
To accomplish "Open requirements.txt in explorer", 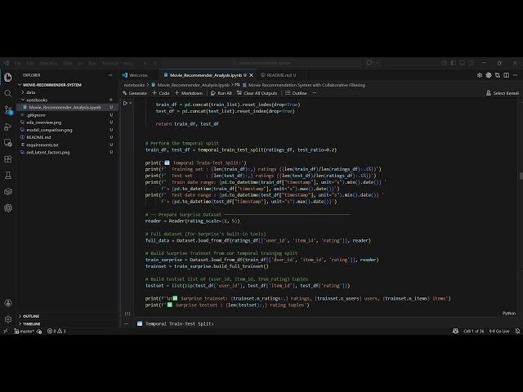I will (42, 145).
